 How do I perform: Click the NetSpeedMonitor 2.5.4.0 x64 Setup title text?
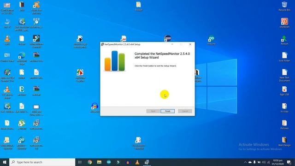tap(122, 44)
